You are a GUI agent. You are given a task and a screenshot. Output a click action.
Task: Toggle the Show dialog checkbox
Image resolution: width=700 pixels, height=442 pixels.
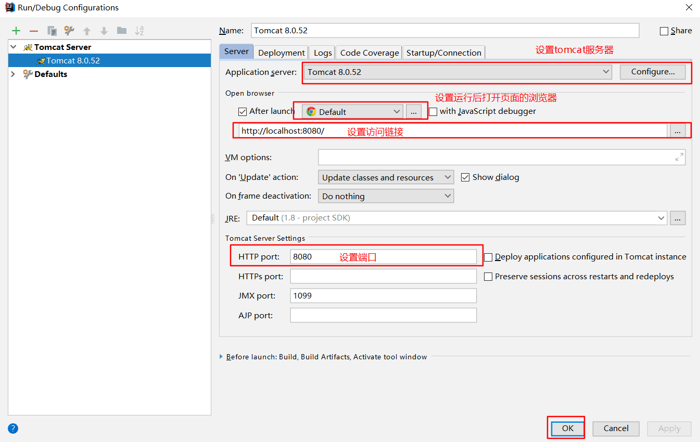tap(465, 177)
